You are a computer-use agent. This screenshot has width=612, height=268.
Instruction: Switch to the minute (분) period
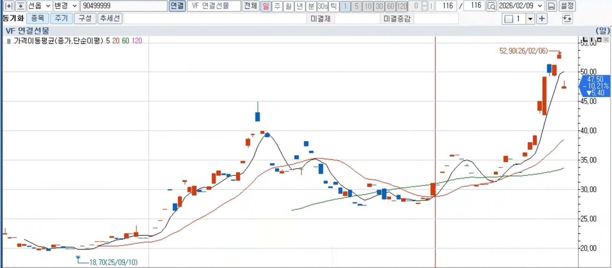[x=311, y=6]
